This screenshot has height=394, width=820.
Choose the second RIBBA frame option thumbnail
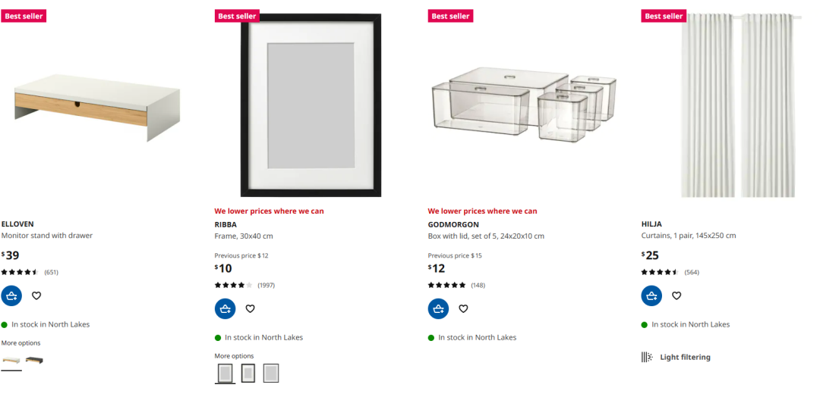248,373
